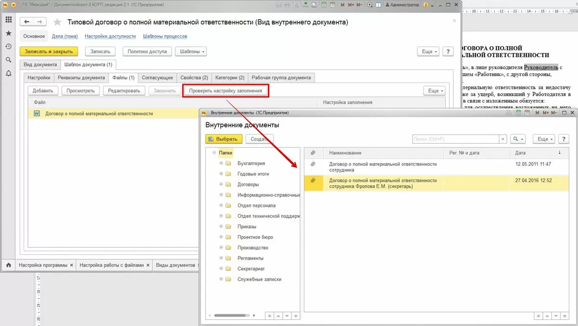This screenshot has height=326, width=578.
Task: Switch to the Реквизиты документа tab
Action: (81, 77)
